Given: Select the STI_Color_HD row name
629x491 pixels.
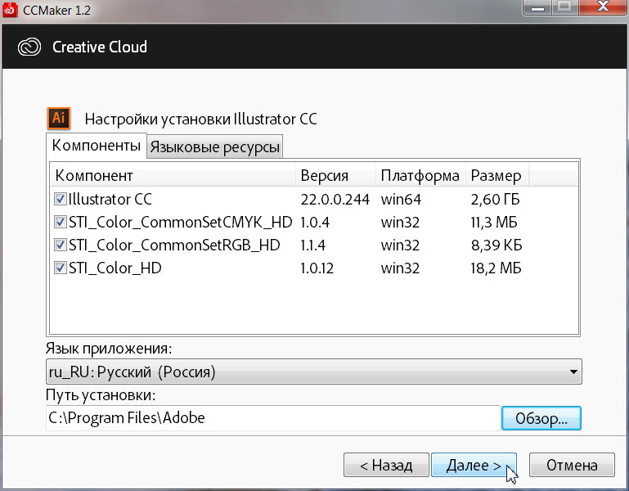Looking at the screenshot, I should (115, 268).
